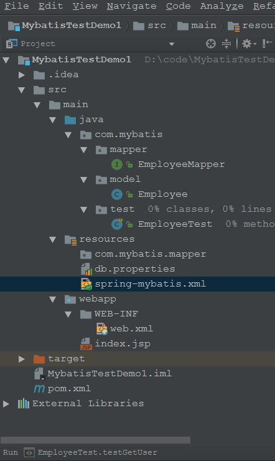Collapse the com.mybatis package
The width and height of the screenshot is (275, 461).
point(68,135)
